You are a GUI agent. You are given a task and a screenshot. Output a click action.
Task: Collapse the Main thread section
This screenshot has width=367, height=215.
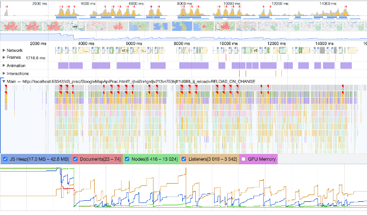[x=4, y=82]
